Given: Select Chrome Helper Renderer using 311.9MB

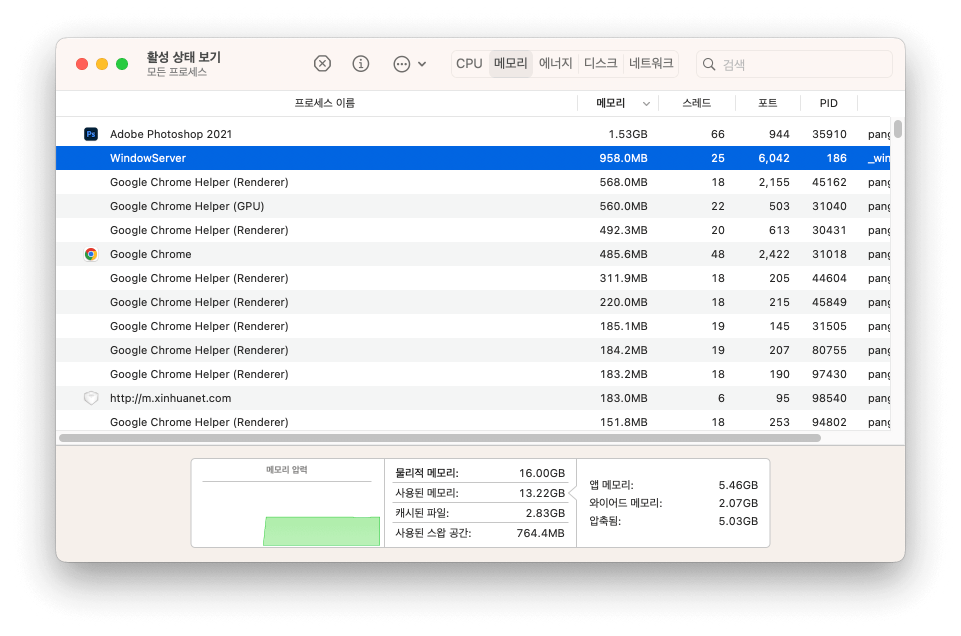Looking at the screenshot, I should tap(473, 278).
